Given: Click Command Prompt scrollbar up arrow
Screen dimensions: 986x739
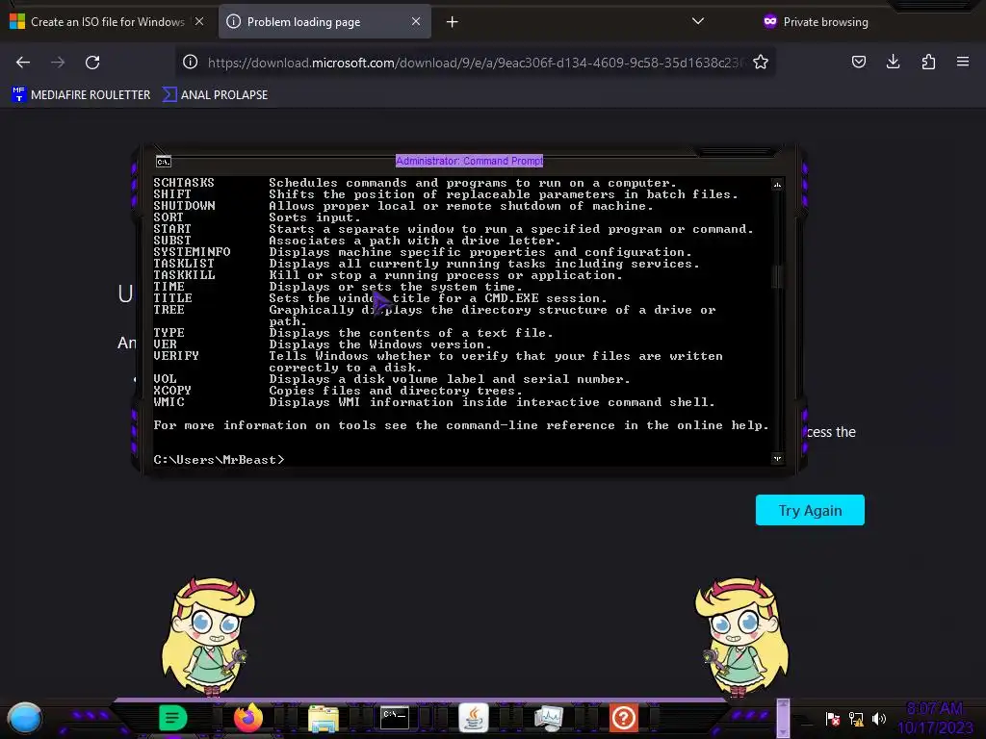Looking at the screenshot, I should 777,184.
